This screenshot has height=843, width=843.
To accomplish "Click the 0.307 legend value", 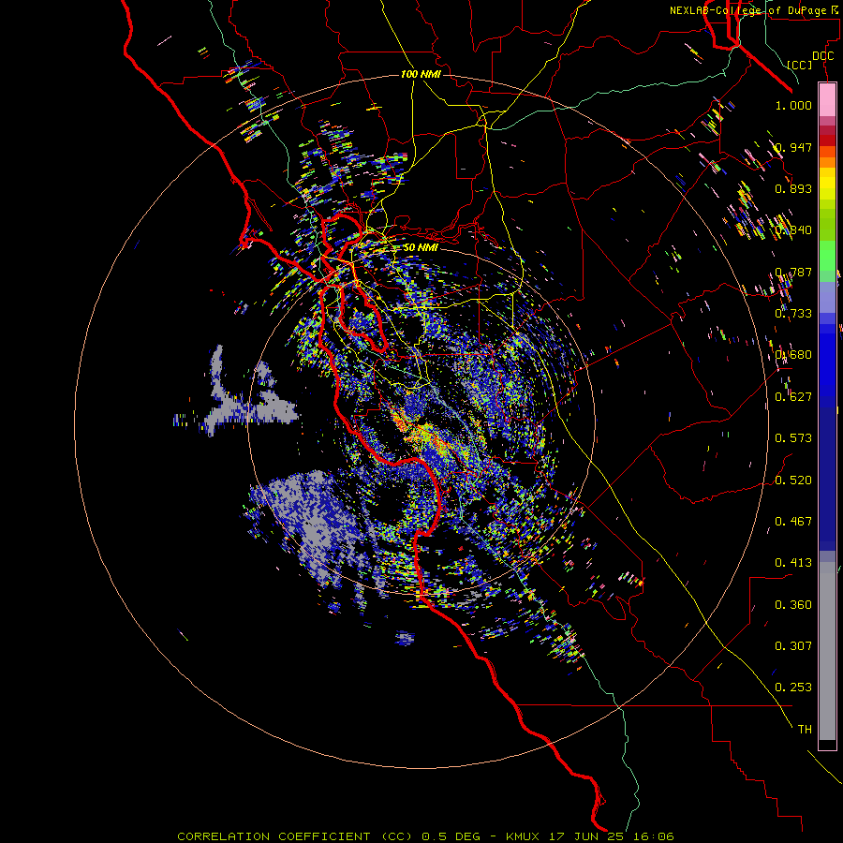I will pos(793,646).
